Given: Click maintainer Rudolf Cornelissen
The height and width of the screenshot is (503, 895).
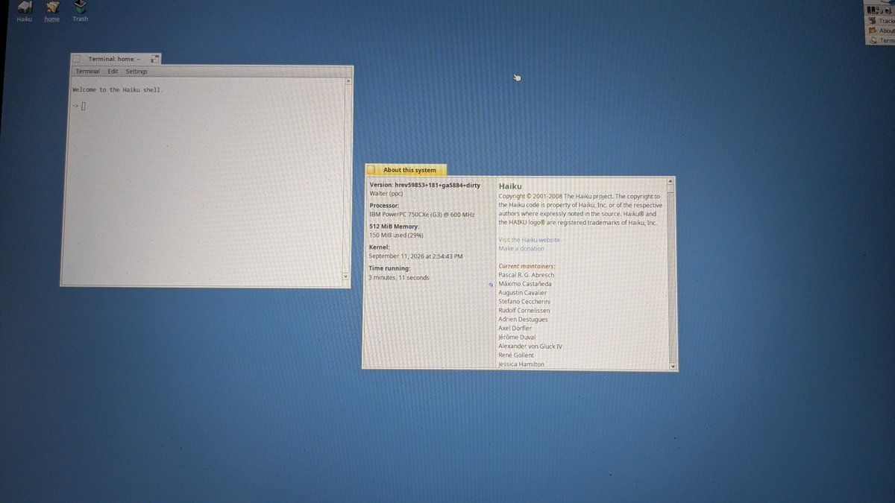Looking at the screenshot, I should (524, 311).
